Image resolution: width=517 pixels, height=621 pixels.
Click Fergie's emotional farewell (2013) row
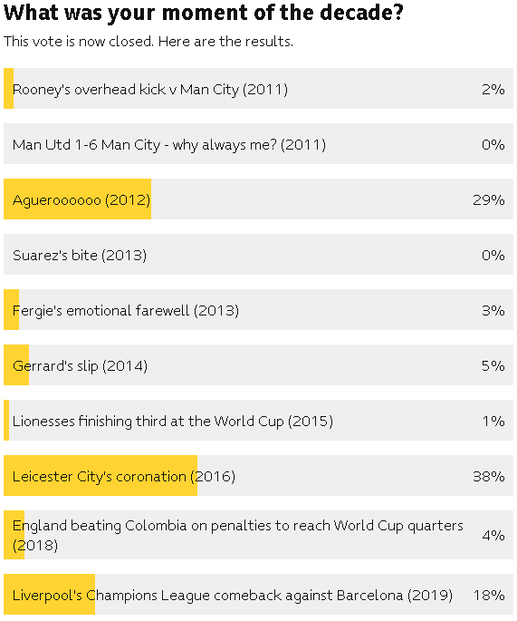(x=258, y=310)
